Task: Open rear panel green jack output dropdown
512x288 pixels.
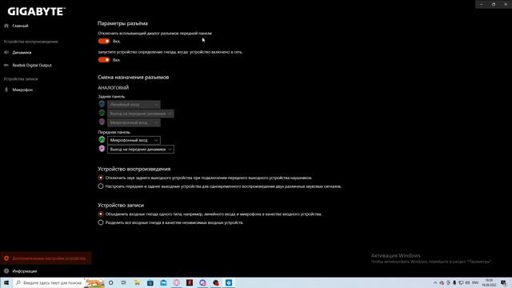Action: 141,114
